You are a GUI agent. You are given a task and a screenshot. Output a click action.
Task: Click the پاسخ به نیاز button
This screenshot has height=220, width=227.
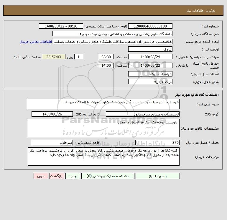(x=158, y=176)
